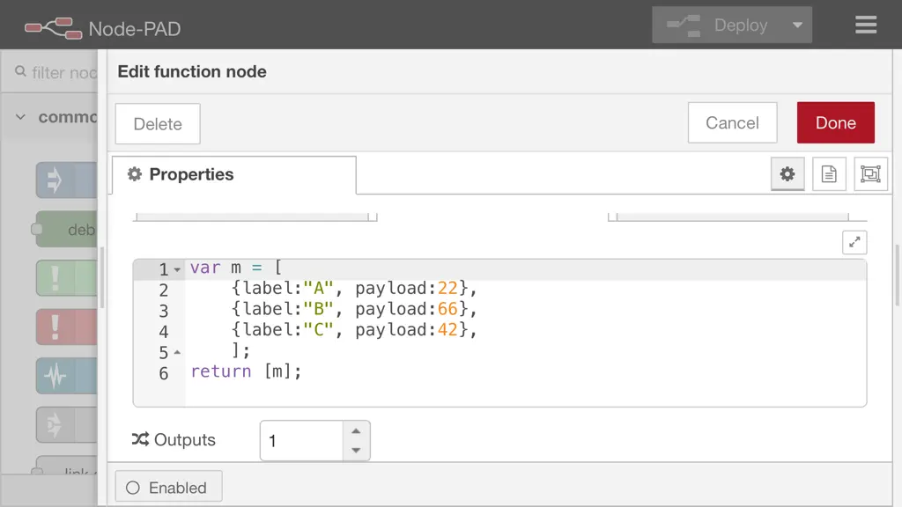Click line number 3 in gutter
Image resolution: width=902 pixels, height=507 pixels.
click(163, 311)
